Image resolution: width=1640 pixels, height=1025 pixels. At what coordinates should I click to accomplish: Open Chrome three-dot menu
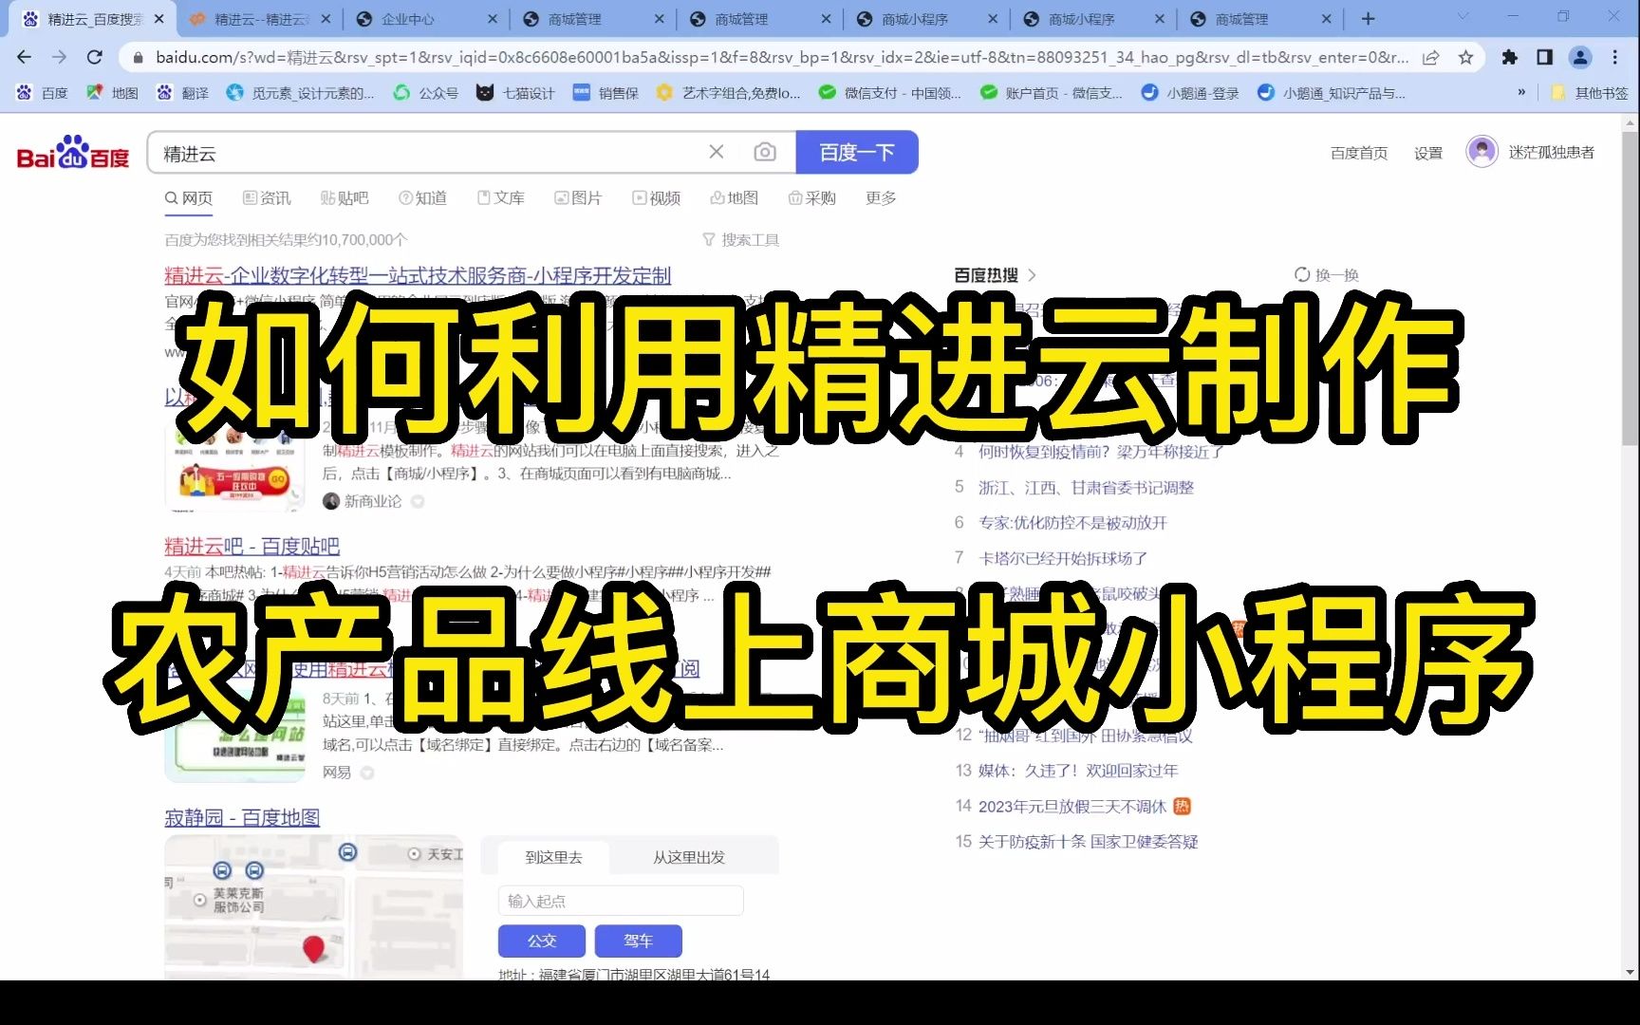click(x=1615, y=57)
